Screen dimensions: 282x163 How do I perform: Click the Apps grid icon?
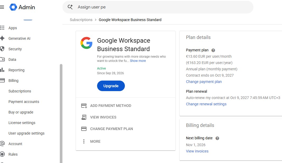pyautogui.click(x=2, y=28)
